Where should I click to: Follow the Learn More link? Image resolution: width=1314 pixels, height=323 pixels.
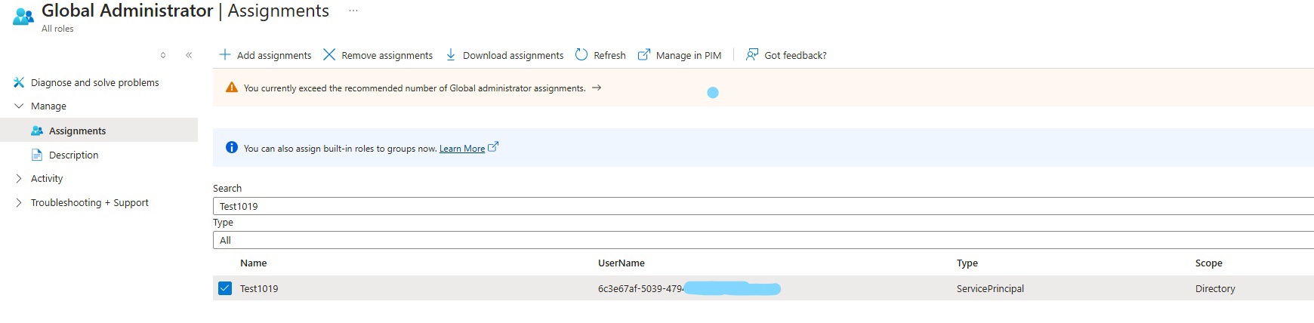(x=462, y=149)
